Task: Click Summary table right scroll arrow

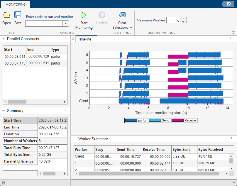Action: [65, 173]
